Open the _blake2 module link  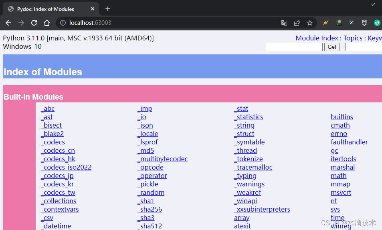point(52,134)
